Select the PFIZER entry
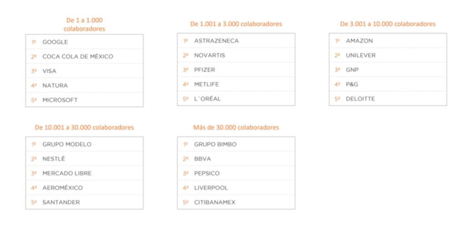 (x=205, y=70)
